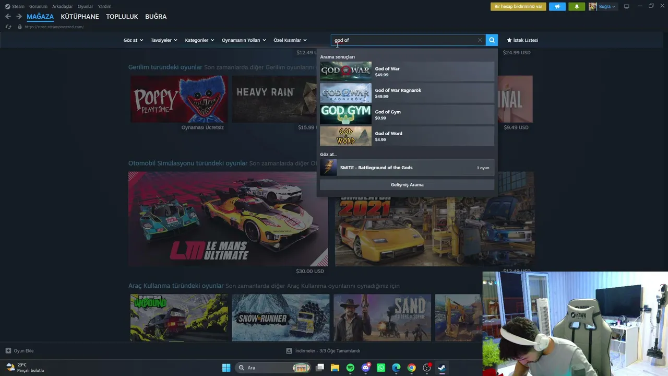Expand the Göz at dropdown

pos(133,40)
